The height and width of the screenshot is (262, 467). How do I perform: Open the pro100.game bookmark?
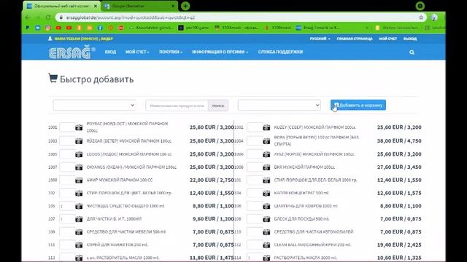coord(193,28)
